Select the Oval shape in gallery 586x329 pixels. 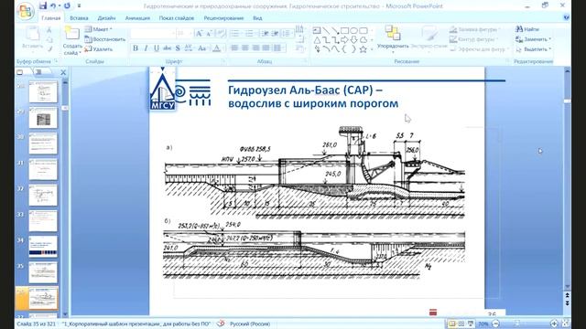point(353,30)
